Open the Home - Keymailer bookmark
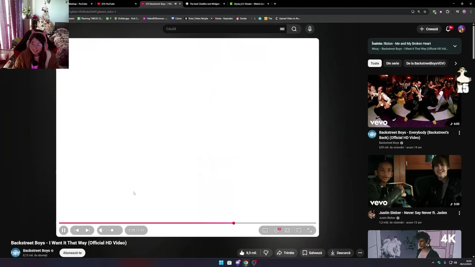 [x=222, y=19]
